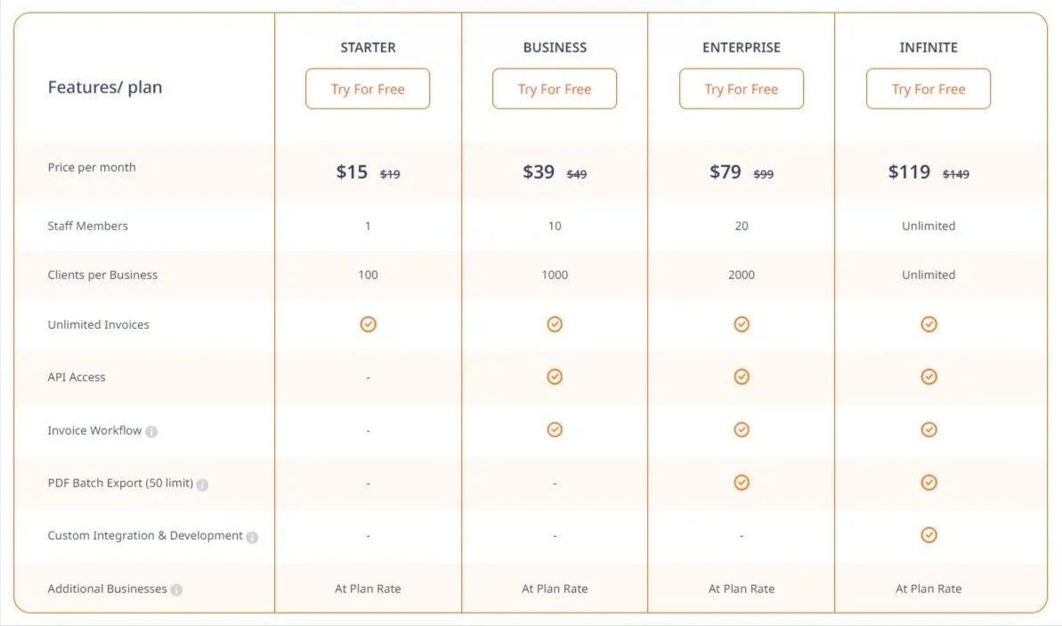Click the ENTERPRISE plan heading
This screenshot has height=626, width=1062.
click(x=742, y=47)
